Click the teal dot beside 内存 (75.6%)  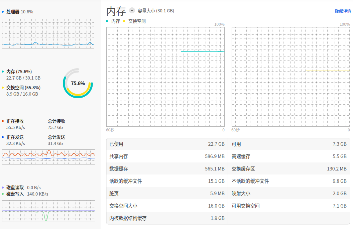pyautogui.click(x=3, y=72)
